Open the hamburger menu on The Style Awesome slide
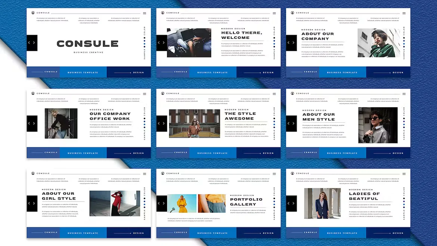This screenshot has width=437, height=246. coord(275,93)
